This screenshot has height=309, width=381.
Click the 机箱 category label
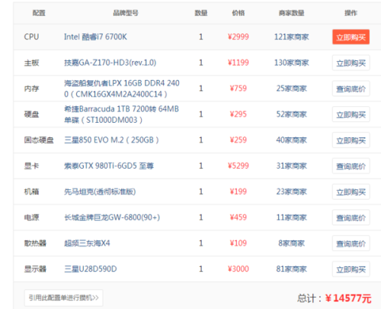31,192
